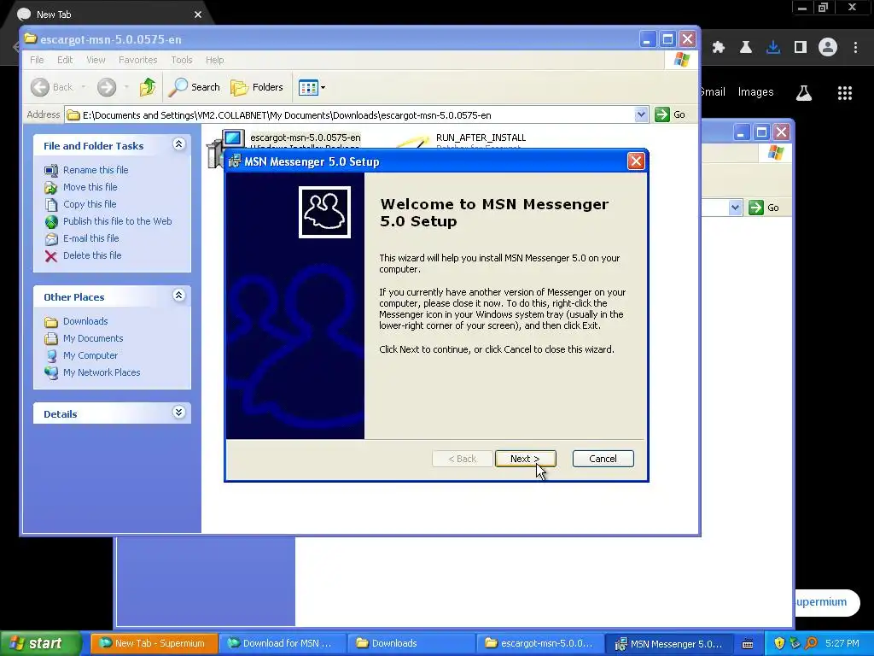The image size is (874, 656).
Task: Click the Go button beside the address
Action: click(x=671, y=114)
